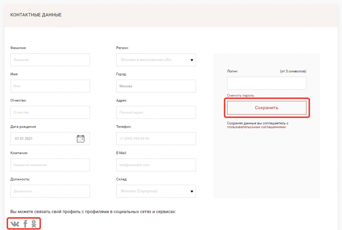The height and width of the screenshot is (230, 342).
Task: Click the Сменить пароль link
Action: click(240, 95)
